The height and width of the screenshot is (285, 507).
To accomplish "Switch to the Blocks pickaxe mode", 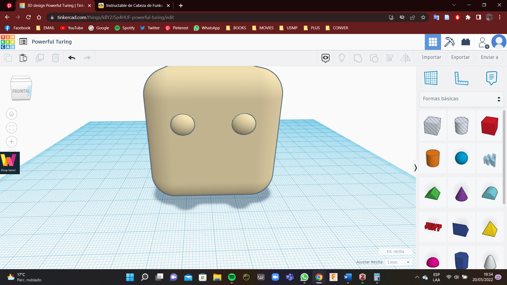I will (449, 42).
